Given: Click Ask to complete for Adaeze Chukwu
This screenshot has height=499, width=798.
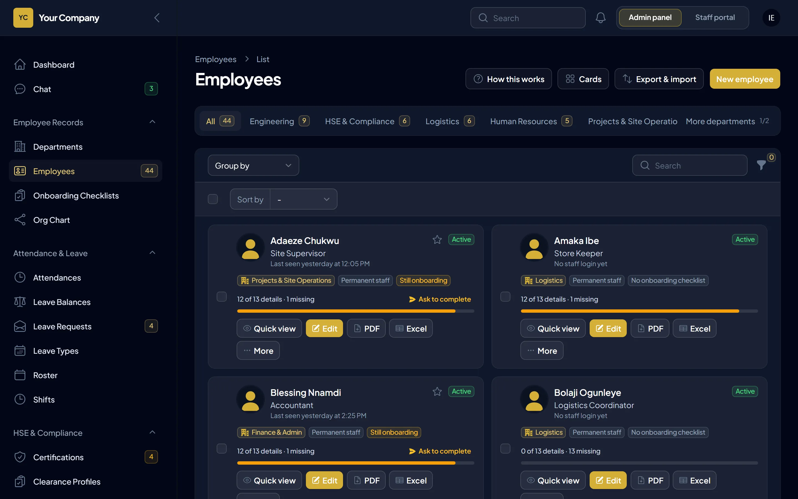Looking at the screenshot, I should pos(440,299).
